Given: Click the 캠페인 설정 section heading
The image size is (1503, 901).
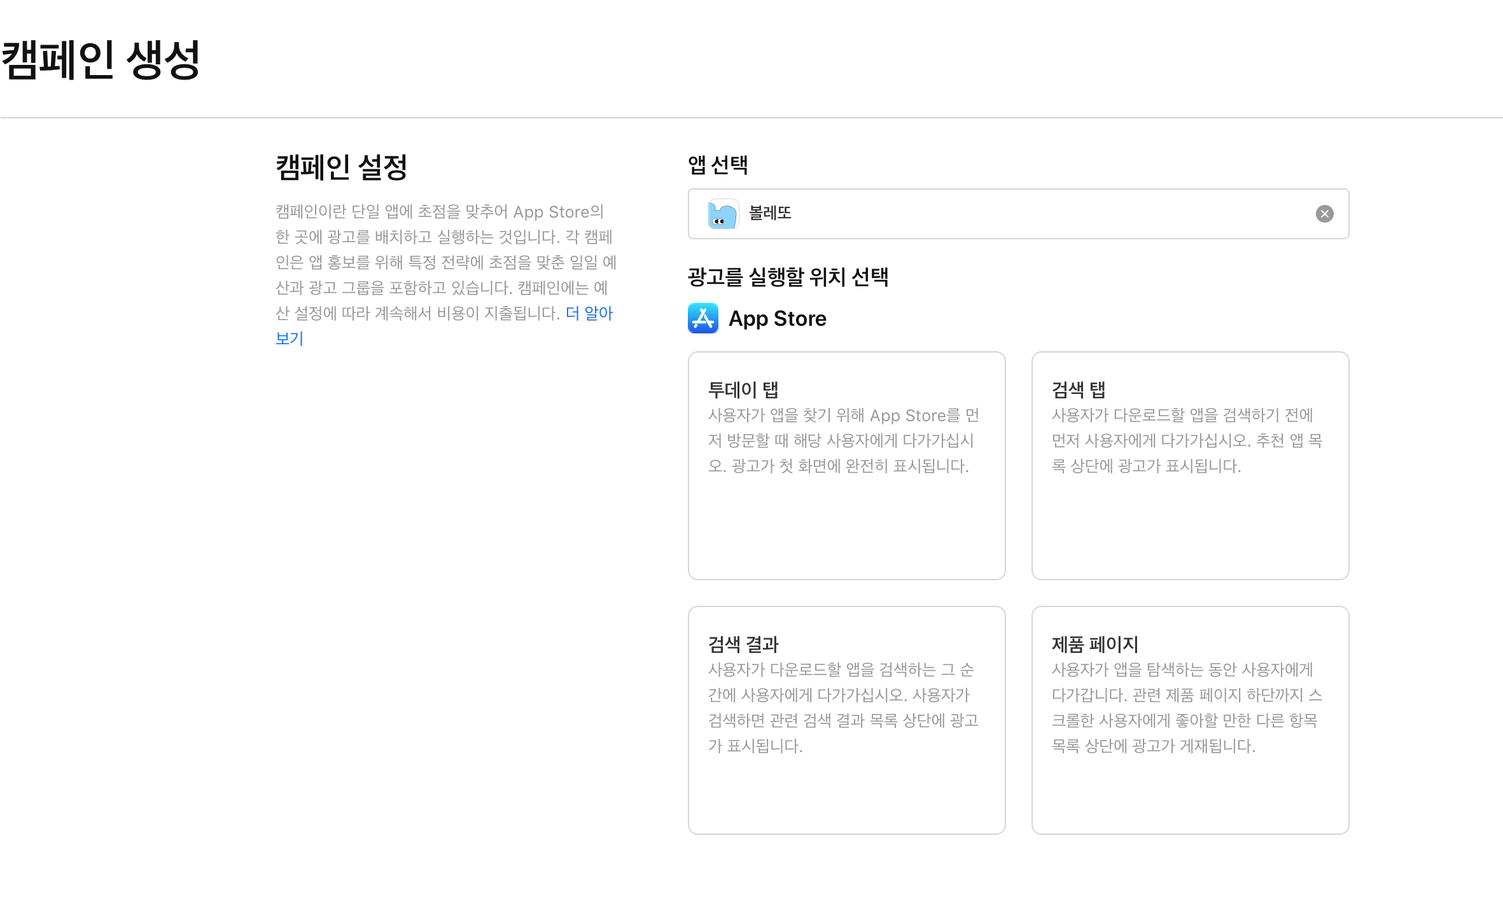Looking at the screenshot, I should [x=341, y=167].
